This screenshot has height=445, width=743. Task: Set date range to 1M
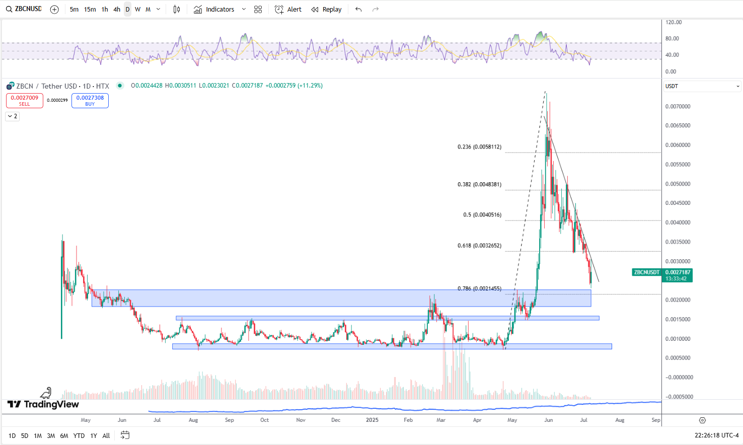pyautogui.click(x=38, y=436)
